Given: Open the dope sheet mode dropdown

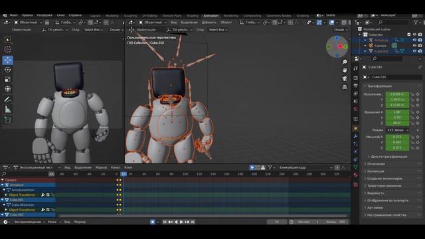Looking at the screenshot, I should [x=37, y=168].
